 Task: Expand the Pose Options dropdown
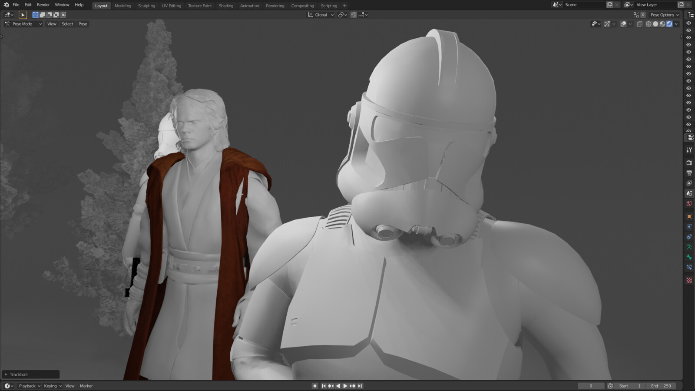[665, 15]
